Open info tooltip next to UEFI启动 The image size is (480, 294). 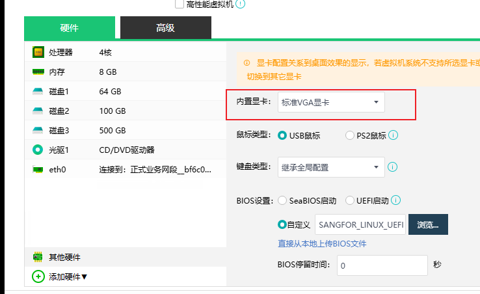[396, 200]
